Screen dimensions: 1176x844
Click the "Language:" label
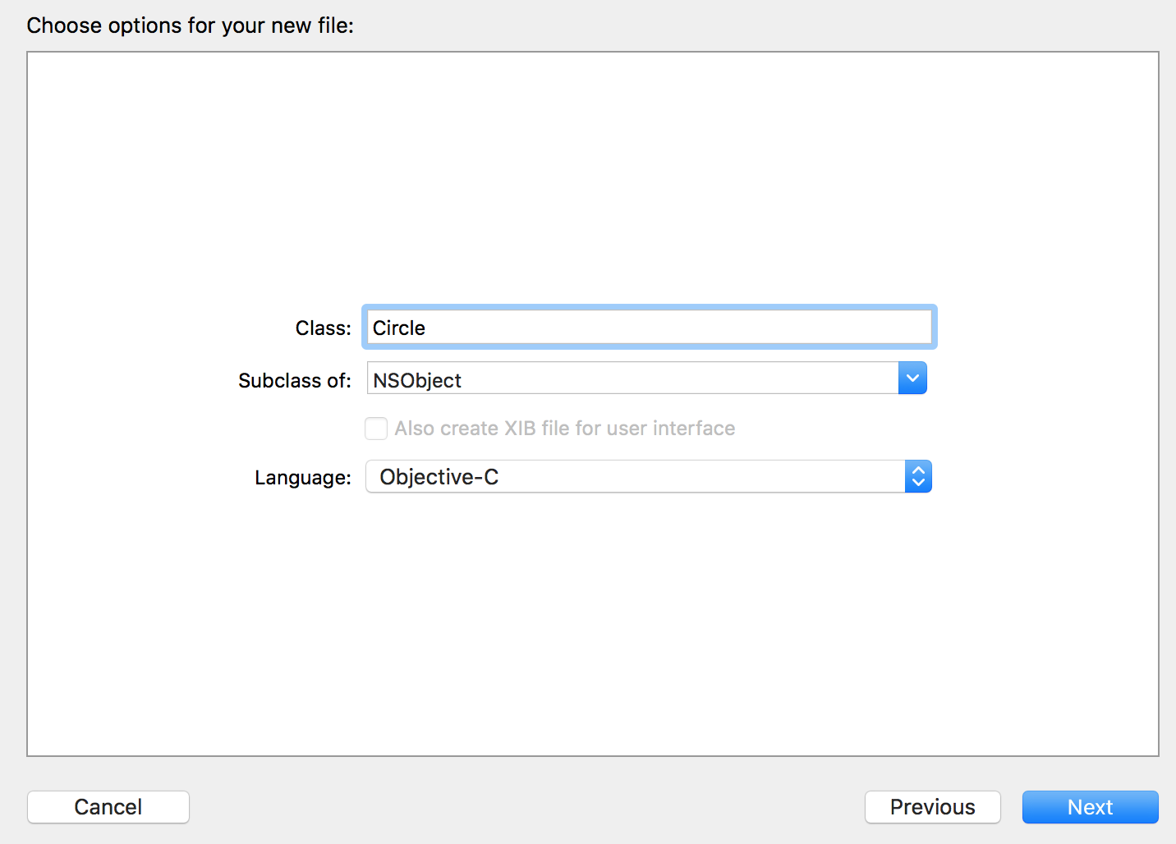pos(302,478)
